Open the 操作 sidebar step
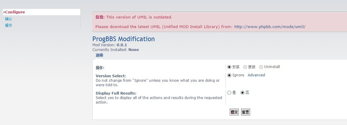Image resolution: width=347 pixels, height=125 pixels. pyautogui.click(x=9, y=26)
